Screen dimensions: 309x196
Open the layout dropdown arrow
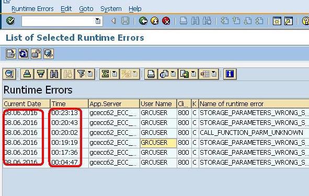point(214,74)
